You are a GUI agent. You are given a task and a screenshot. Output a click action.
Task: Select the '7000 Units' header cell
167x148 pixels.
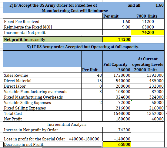point(148,16)
